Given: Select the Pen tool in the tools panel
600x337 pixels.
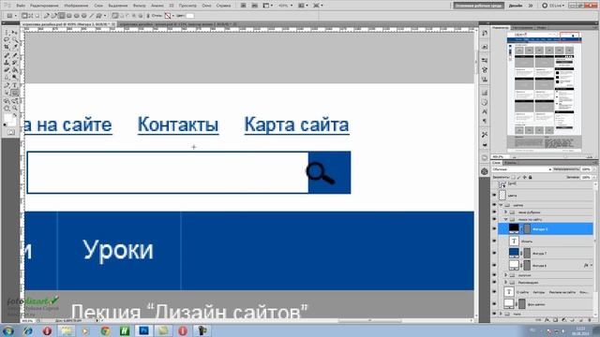Looking at the screenshot, I should point(7,85).
